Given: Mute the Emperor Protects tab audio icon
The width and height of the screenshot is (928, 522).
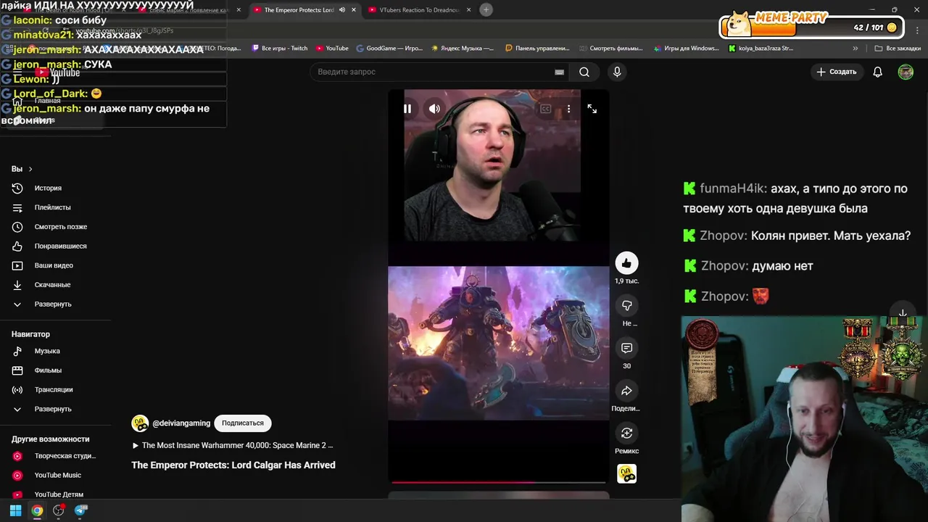Looking at the screenshot, I should [x=342, y=10].
